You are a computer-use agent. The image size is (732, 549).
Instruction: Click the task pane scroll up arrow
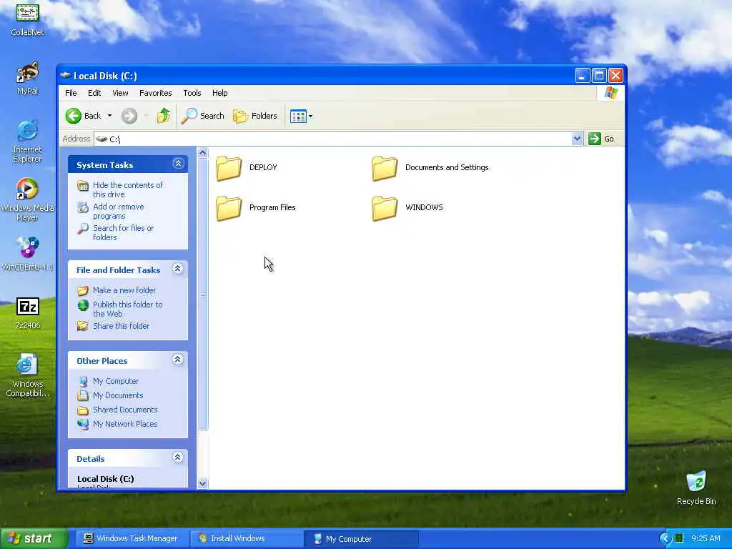202,153
